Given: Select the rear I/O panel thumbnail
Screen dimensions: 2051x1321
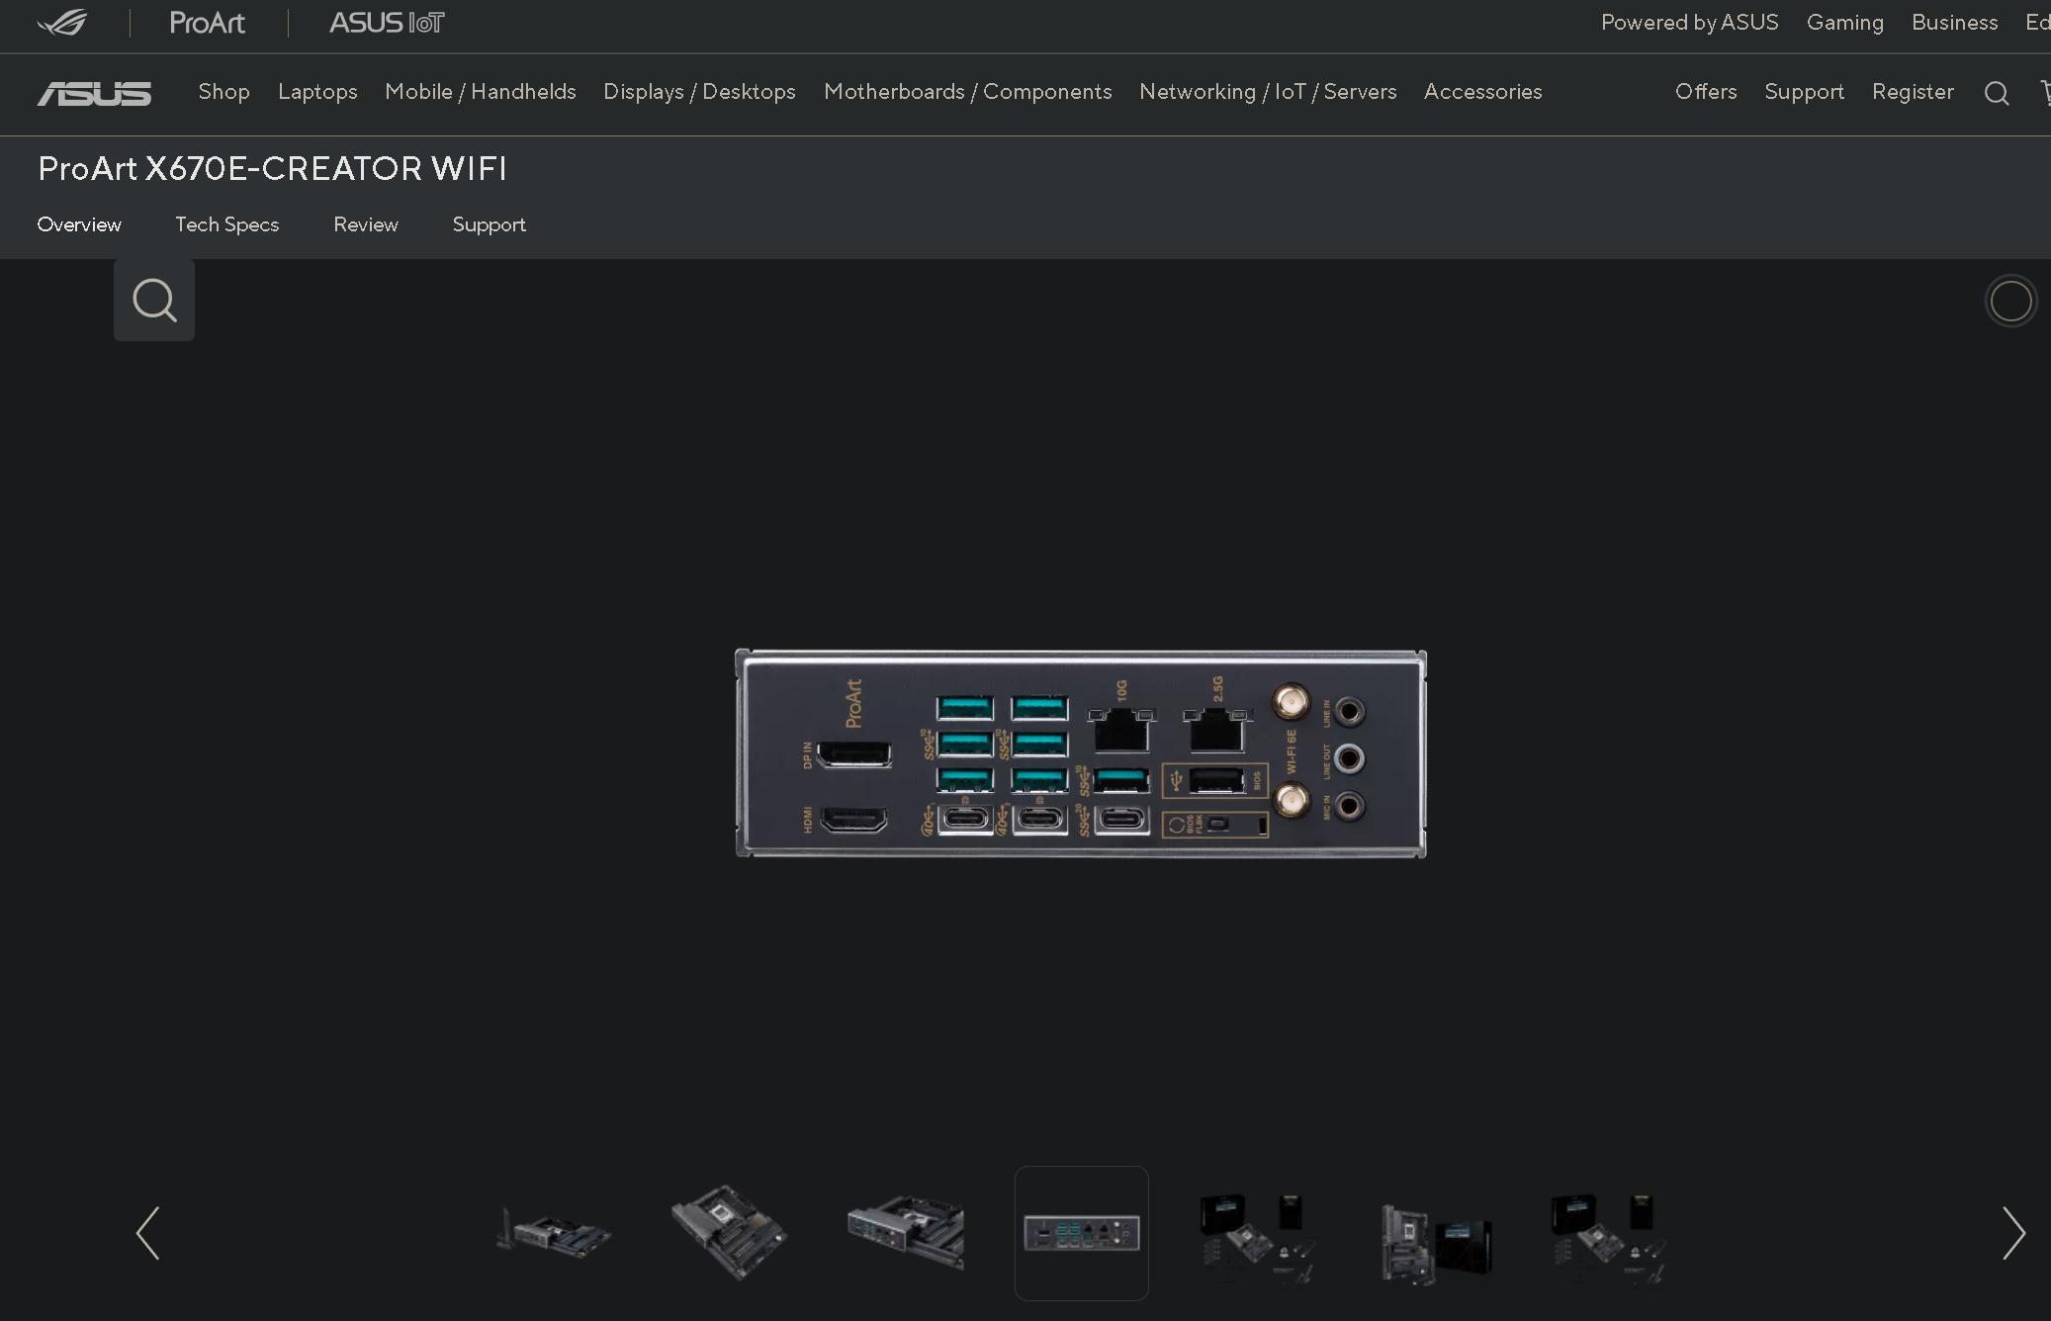Looking at the screenshot, I should (x=1081, y=1233).
